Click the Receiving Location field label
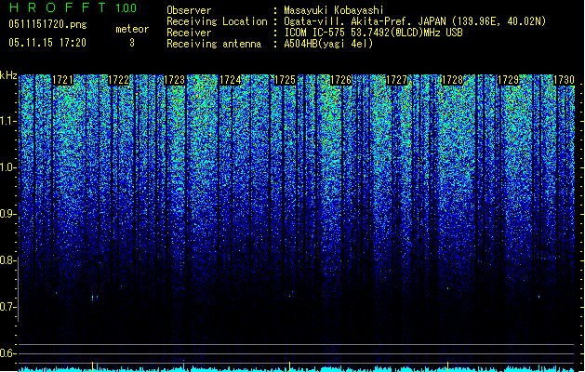Screen dimensions: 585x372 [x=217, y=21]
